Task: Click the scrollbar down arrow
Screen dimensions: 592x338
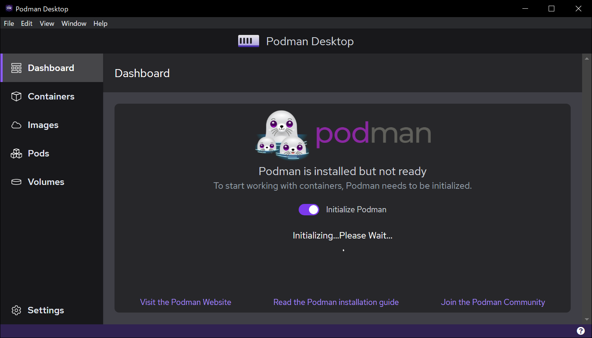Action: click(x=587, y=319)
